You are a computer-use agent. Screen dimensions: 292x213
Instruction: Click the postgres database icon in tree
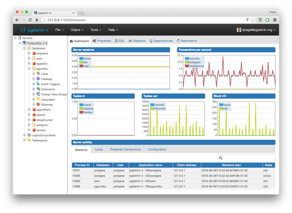pos(34,125)
